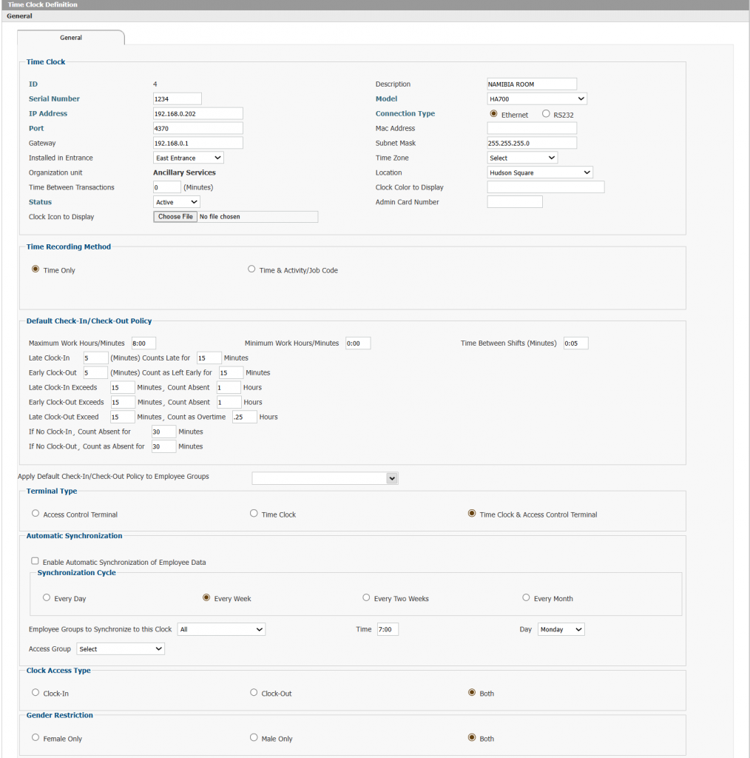Image resolution: width=750 pixels, height=758 pixels.
Task: Open Employee Groups to Synchronize dropdown
Action: (x=221, y=629)
